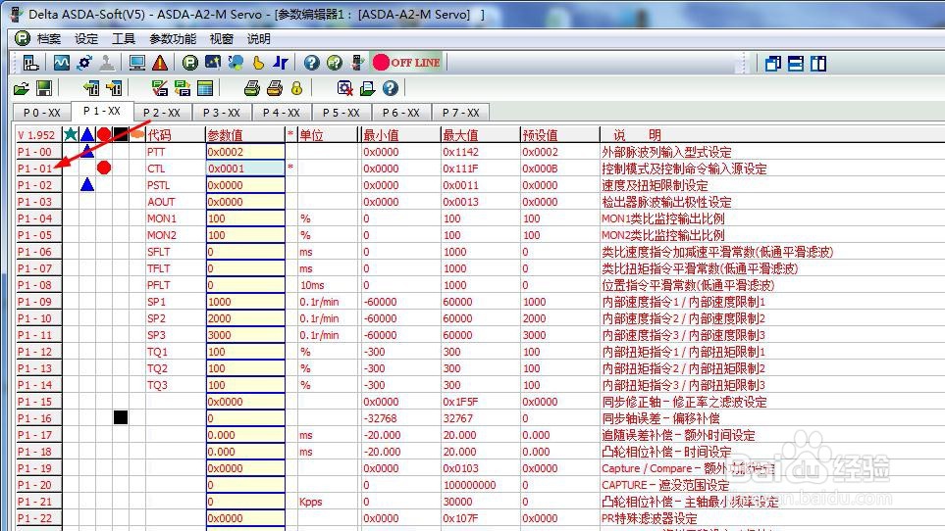
Task: Open the help icon in parameter toolbar
Action: click(x=390, y=89)
